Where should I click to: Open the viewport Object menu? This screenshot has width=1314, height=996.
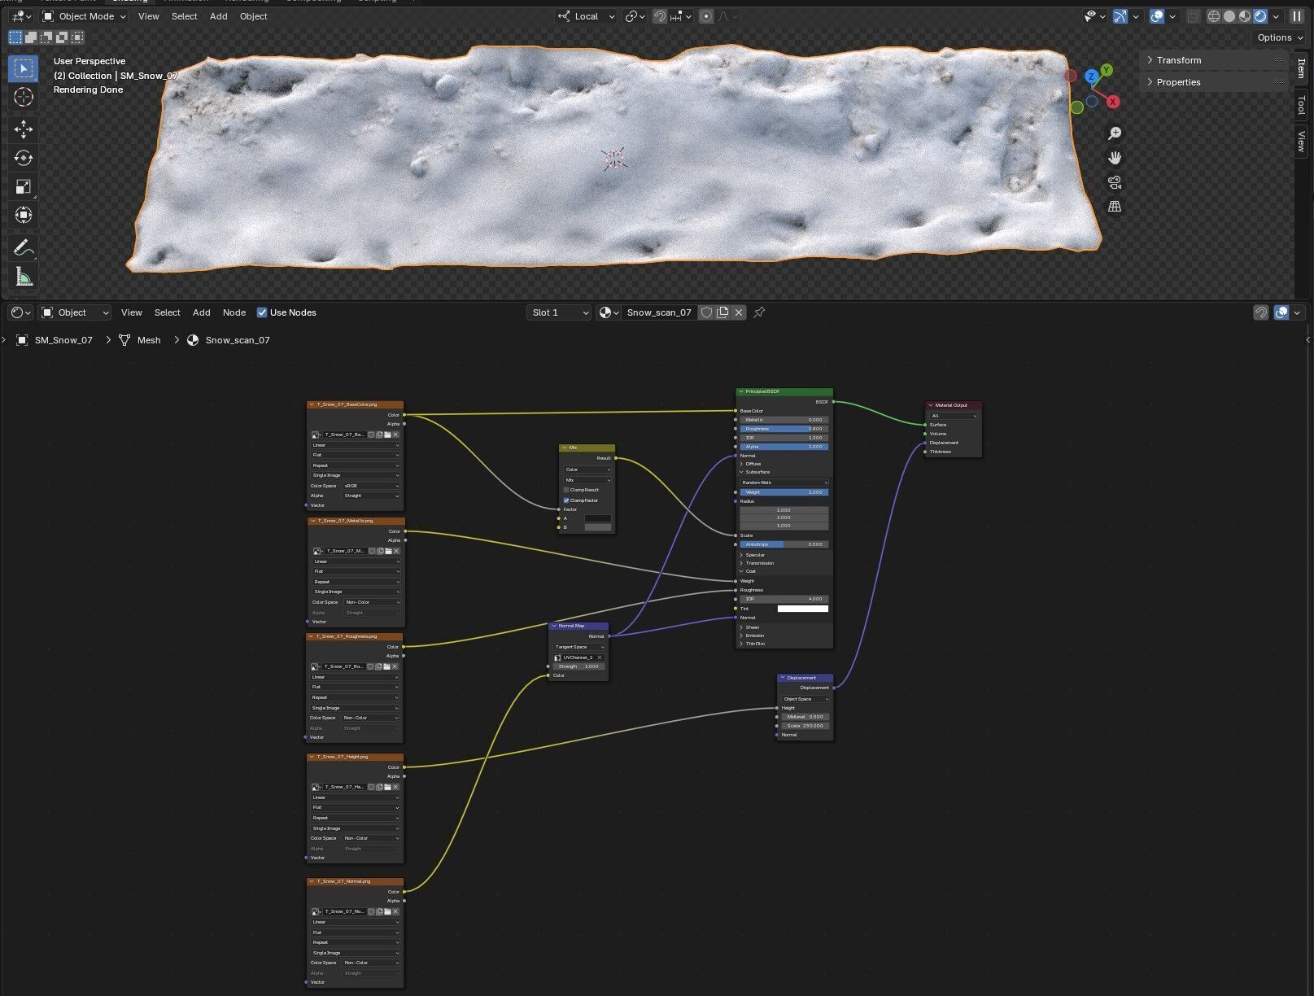coord(254,16)
